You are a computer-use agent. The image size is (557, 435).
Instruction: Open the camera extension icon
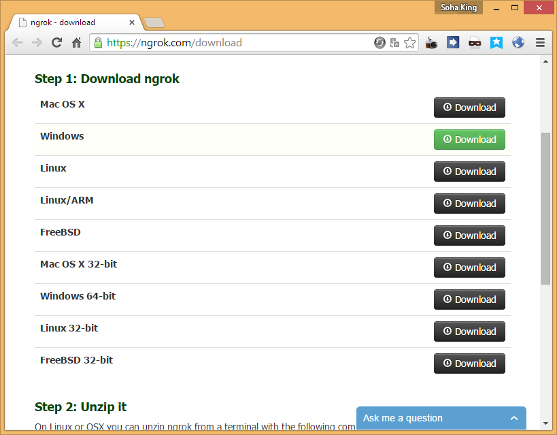click(431, 43)
